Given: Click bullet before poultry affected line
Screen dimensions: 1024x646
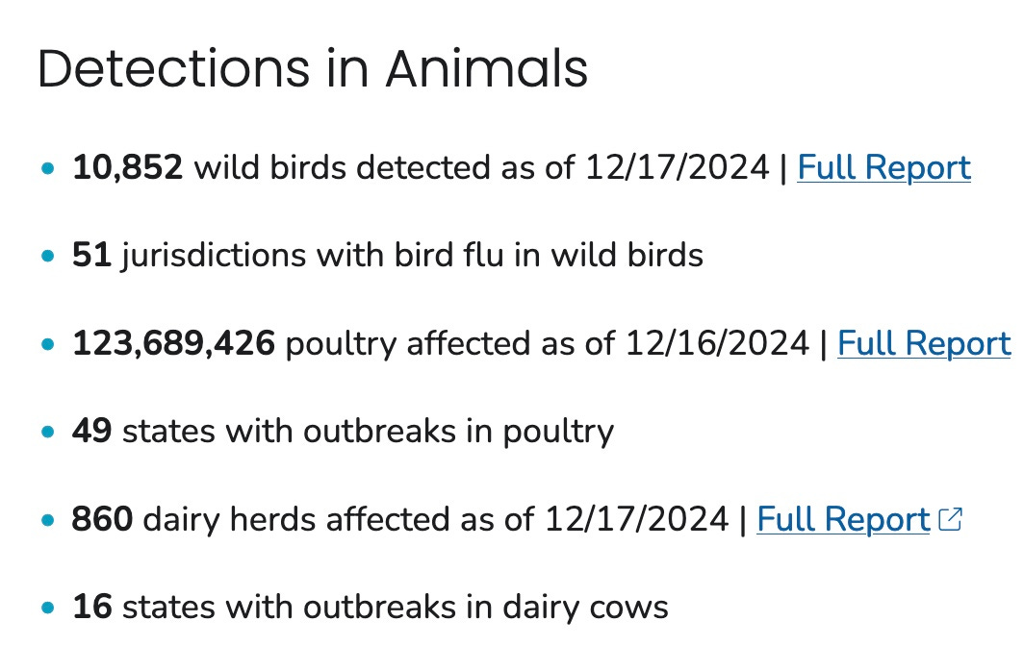Looking at the screenshot, I should 48,344.
